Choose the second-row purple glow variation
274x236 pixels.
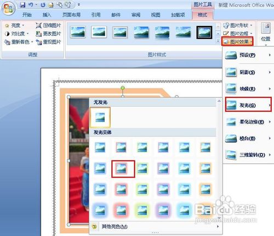(163, 169)
